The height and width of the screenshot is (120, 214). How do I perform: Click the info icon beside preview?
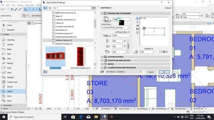point(137,33)
